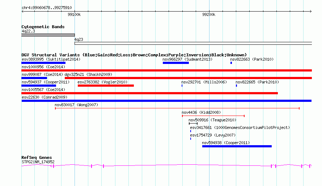The width and height of the screenshot is (322, 186).
Task: Click the dgv325n21 (Shaikh2009) label
Action: click(88, 74)
